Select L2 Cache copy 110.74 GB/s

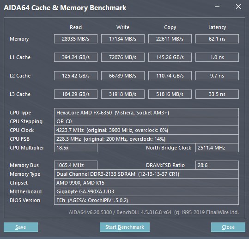170,76
